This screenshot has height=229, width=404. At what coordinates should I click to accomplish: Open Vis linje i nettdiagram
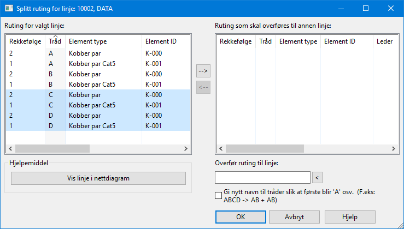coord(98,178)
